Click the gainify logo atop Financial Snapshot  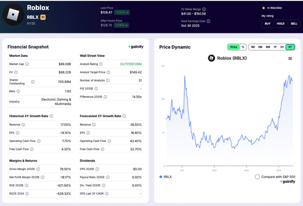136,47
